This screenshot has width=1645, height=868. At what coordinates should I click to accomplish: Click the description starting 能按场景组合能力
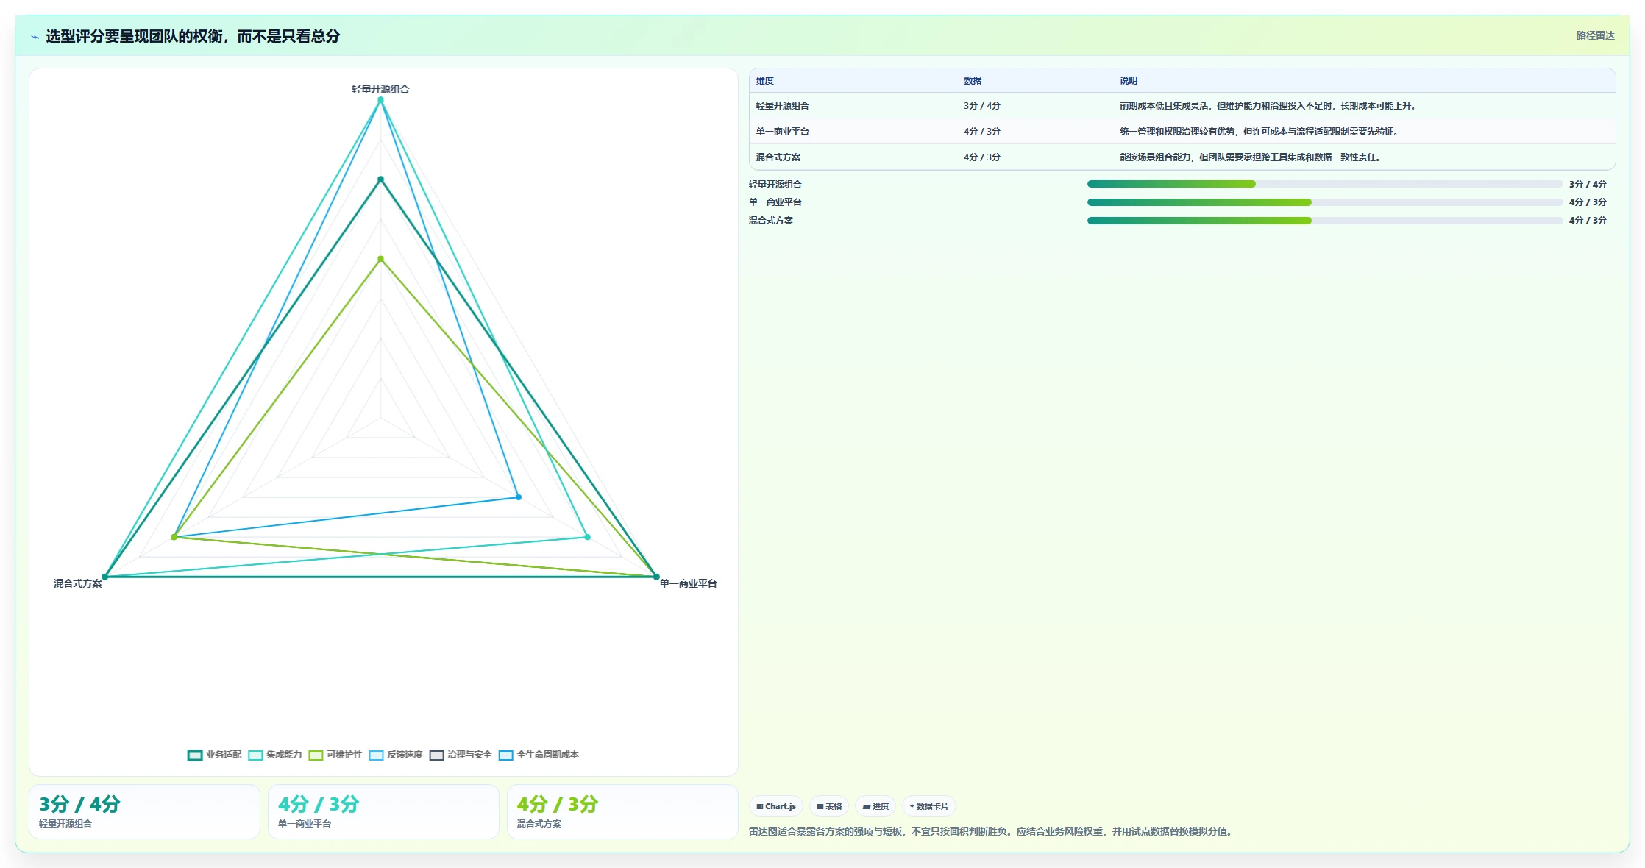1251,157
